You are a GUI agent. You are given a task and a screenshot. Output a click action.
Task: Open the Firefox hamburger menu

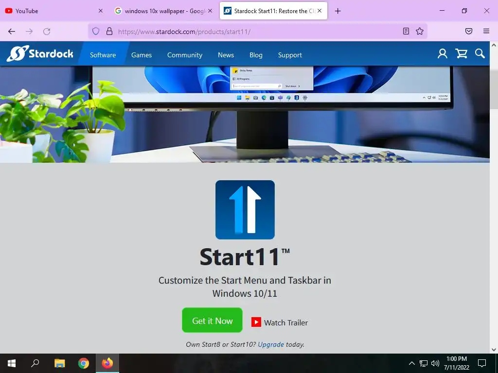coord(486,31)
